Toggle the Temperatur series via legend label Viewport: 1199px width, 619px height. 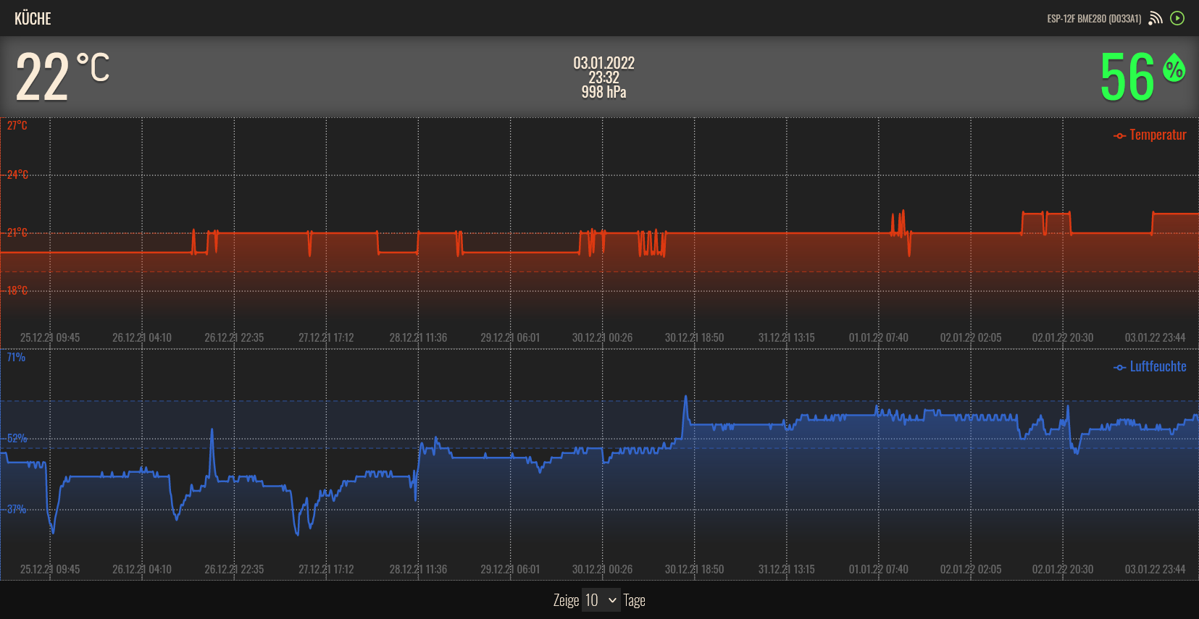point(1157,135)
